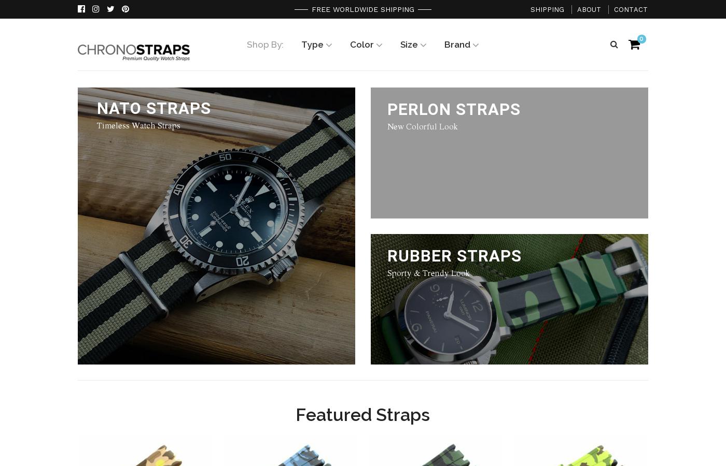
Task: Open the About page link
Action: click(589, 9)
